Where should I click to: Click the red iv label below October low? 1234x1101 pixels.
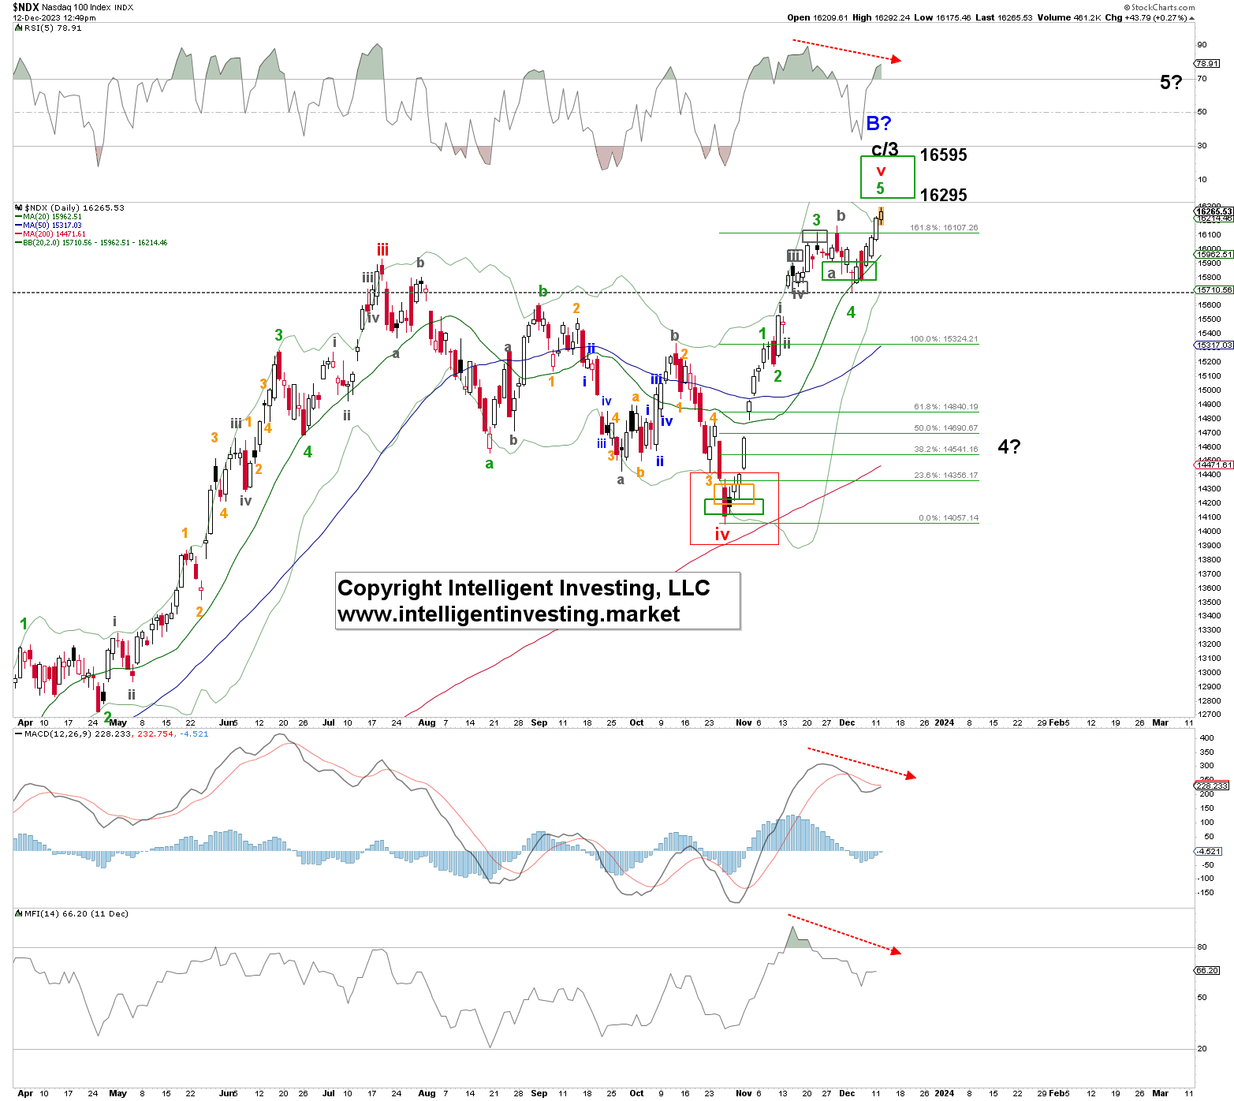tap(722, 535)
